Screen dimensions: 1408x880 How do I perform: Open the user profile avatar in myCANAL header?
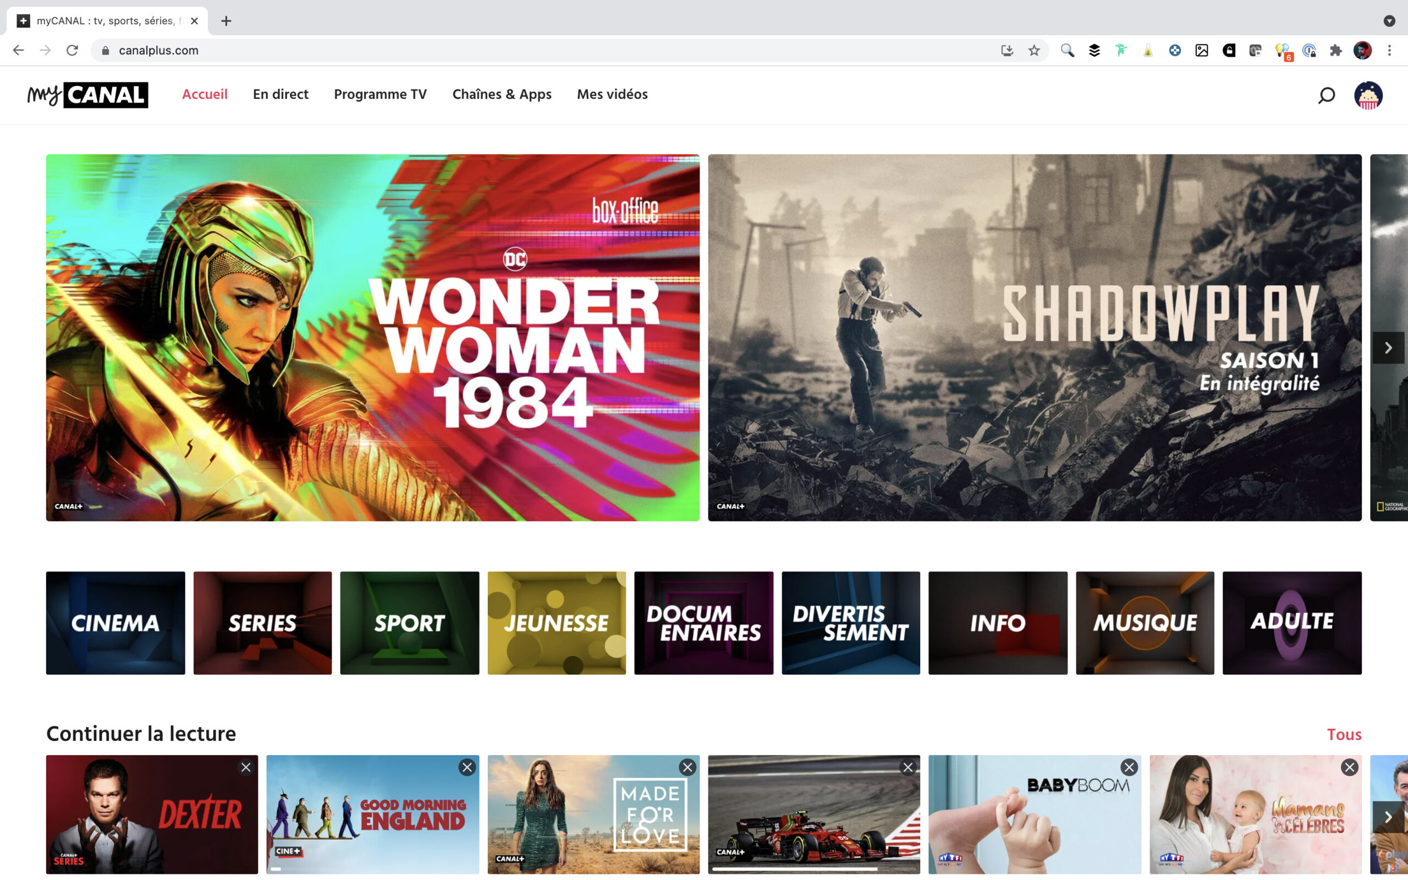[x=1368, y=95]
